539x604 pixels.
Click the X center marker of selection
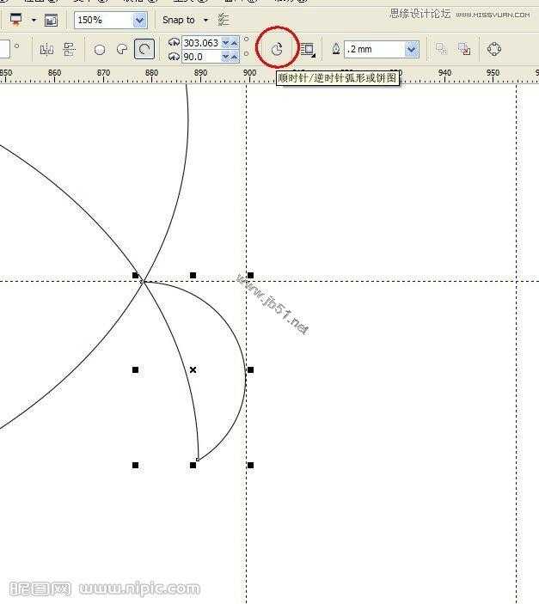pos(193,369)
